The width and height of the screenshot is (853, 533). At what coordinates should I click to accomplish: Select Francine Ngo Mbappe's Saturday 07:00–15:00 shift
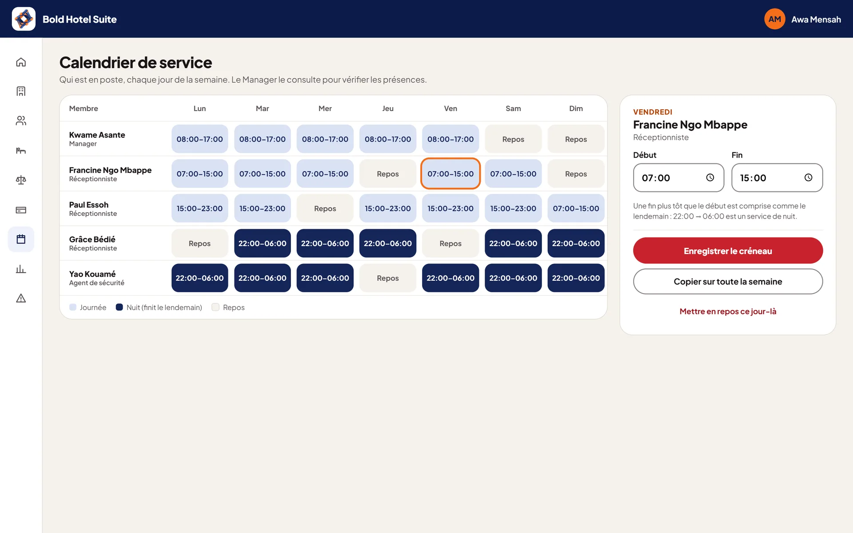[x=513, y=174]
